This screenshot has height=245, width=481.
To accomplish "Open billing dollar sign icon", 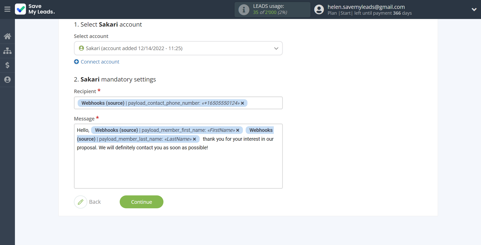I will point(7,65).
